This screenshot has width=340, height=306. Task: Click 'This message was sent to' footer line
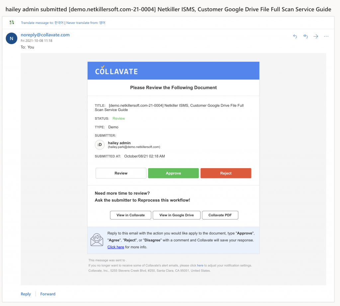[107, 260]
